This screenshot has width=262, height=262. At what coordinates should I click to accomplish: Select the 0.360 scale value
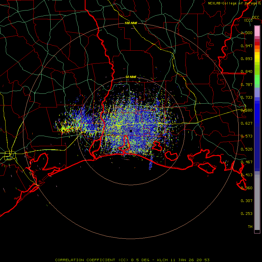pyautogui.click(x=247, y=188)
